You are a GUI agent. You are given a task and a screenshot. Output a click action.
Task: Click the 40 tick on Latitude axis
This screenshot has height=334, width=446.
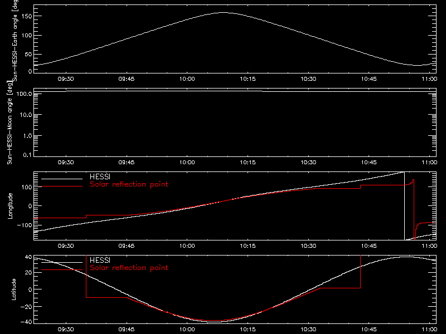[29, 257]
